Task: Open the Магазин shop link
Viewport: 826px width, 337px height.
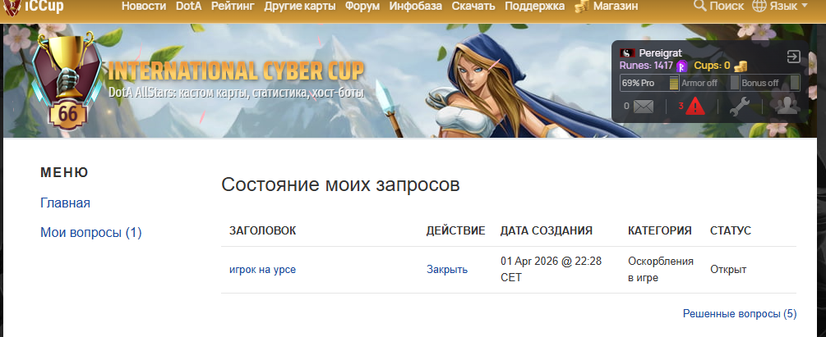Action: (x=616, y=7)
